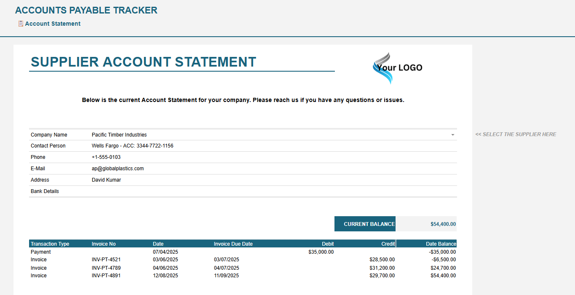Open the Account Statement link

53,24
